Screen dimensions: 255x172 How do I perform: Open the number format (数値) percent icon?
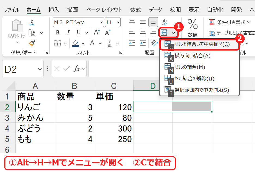192,24
